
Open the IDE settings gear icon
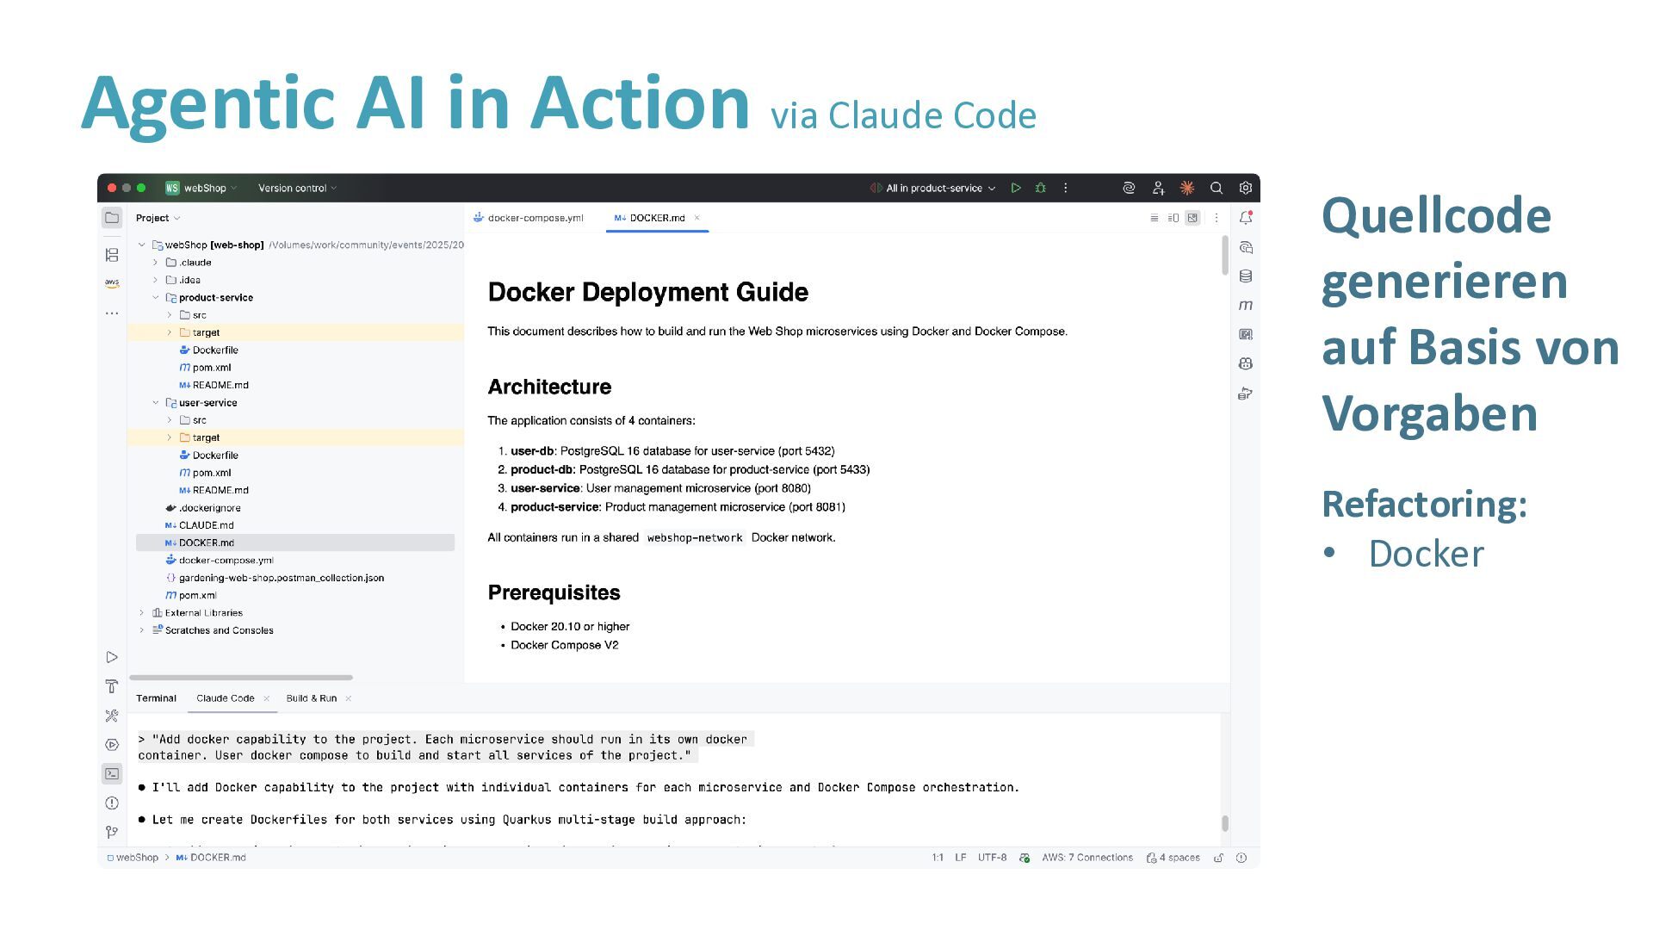click(1246, 188)
